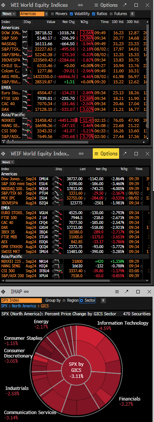Pop out the IMAP panel with arrow icon
Viewport: 154px width, 422px height.
[127, 292]
